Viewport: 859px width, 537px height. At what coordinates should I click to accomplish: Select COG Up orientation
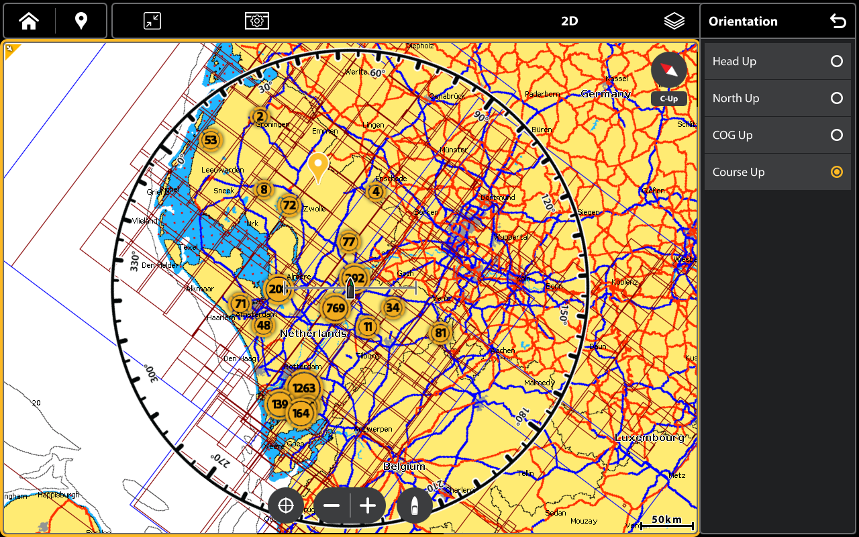tap(777, 136)
